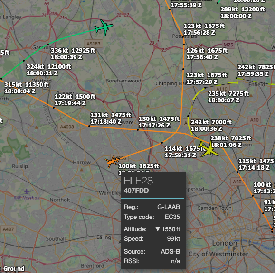Click the A5183 road label
Image resolution: width=275 pixels, height=273 pixels.
pos(94,44)
